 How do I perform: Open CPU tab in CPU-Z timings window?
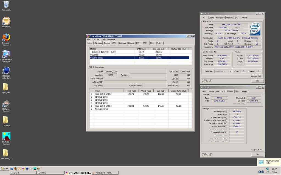[x=204, y=91]
